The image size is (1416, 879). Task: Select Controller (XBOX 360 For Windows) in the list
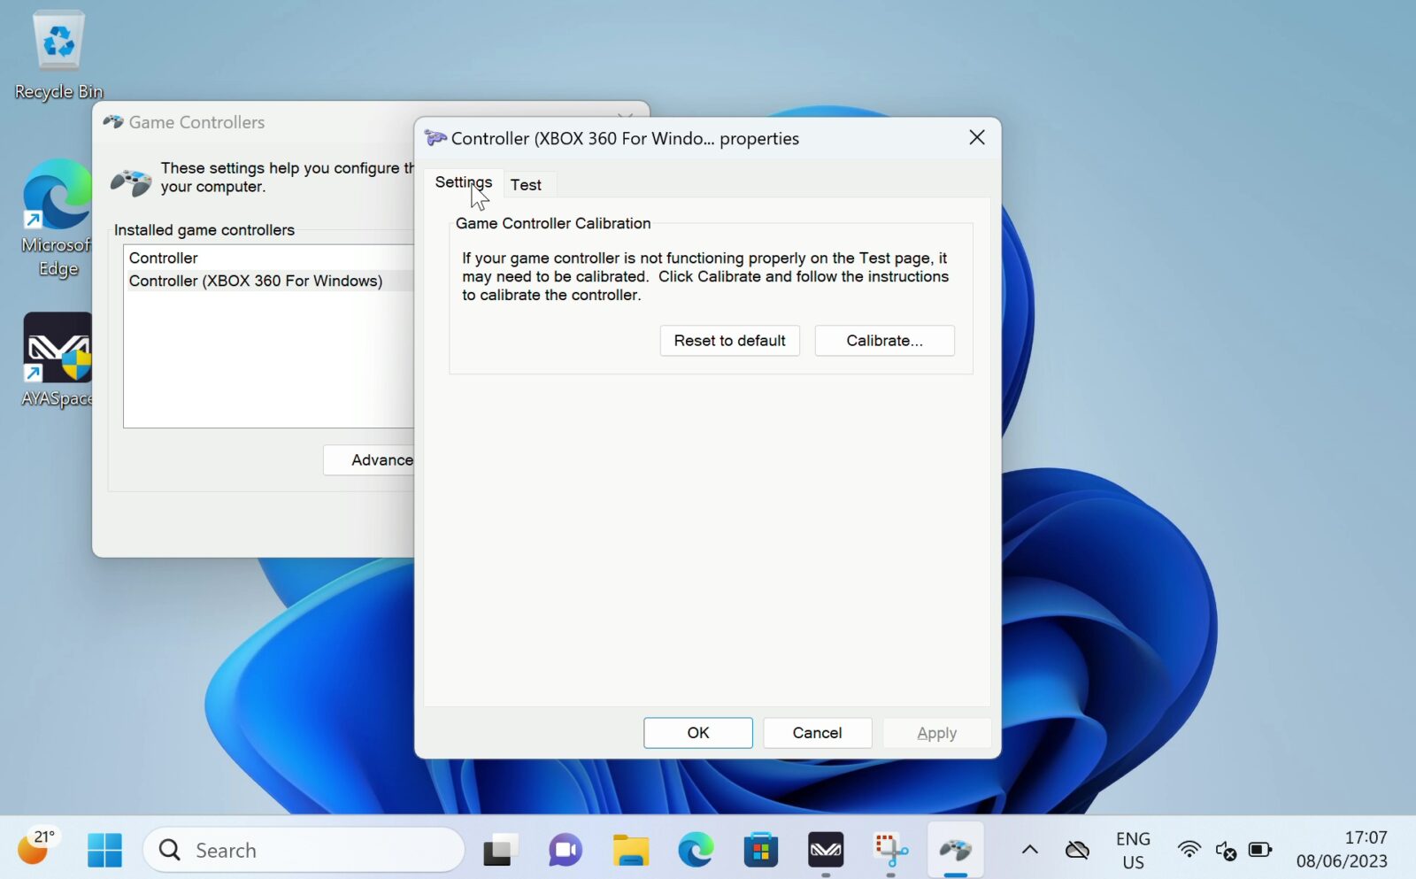click(x=256, y=280)
